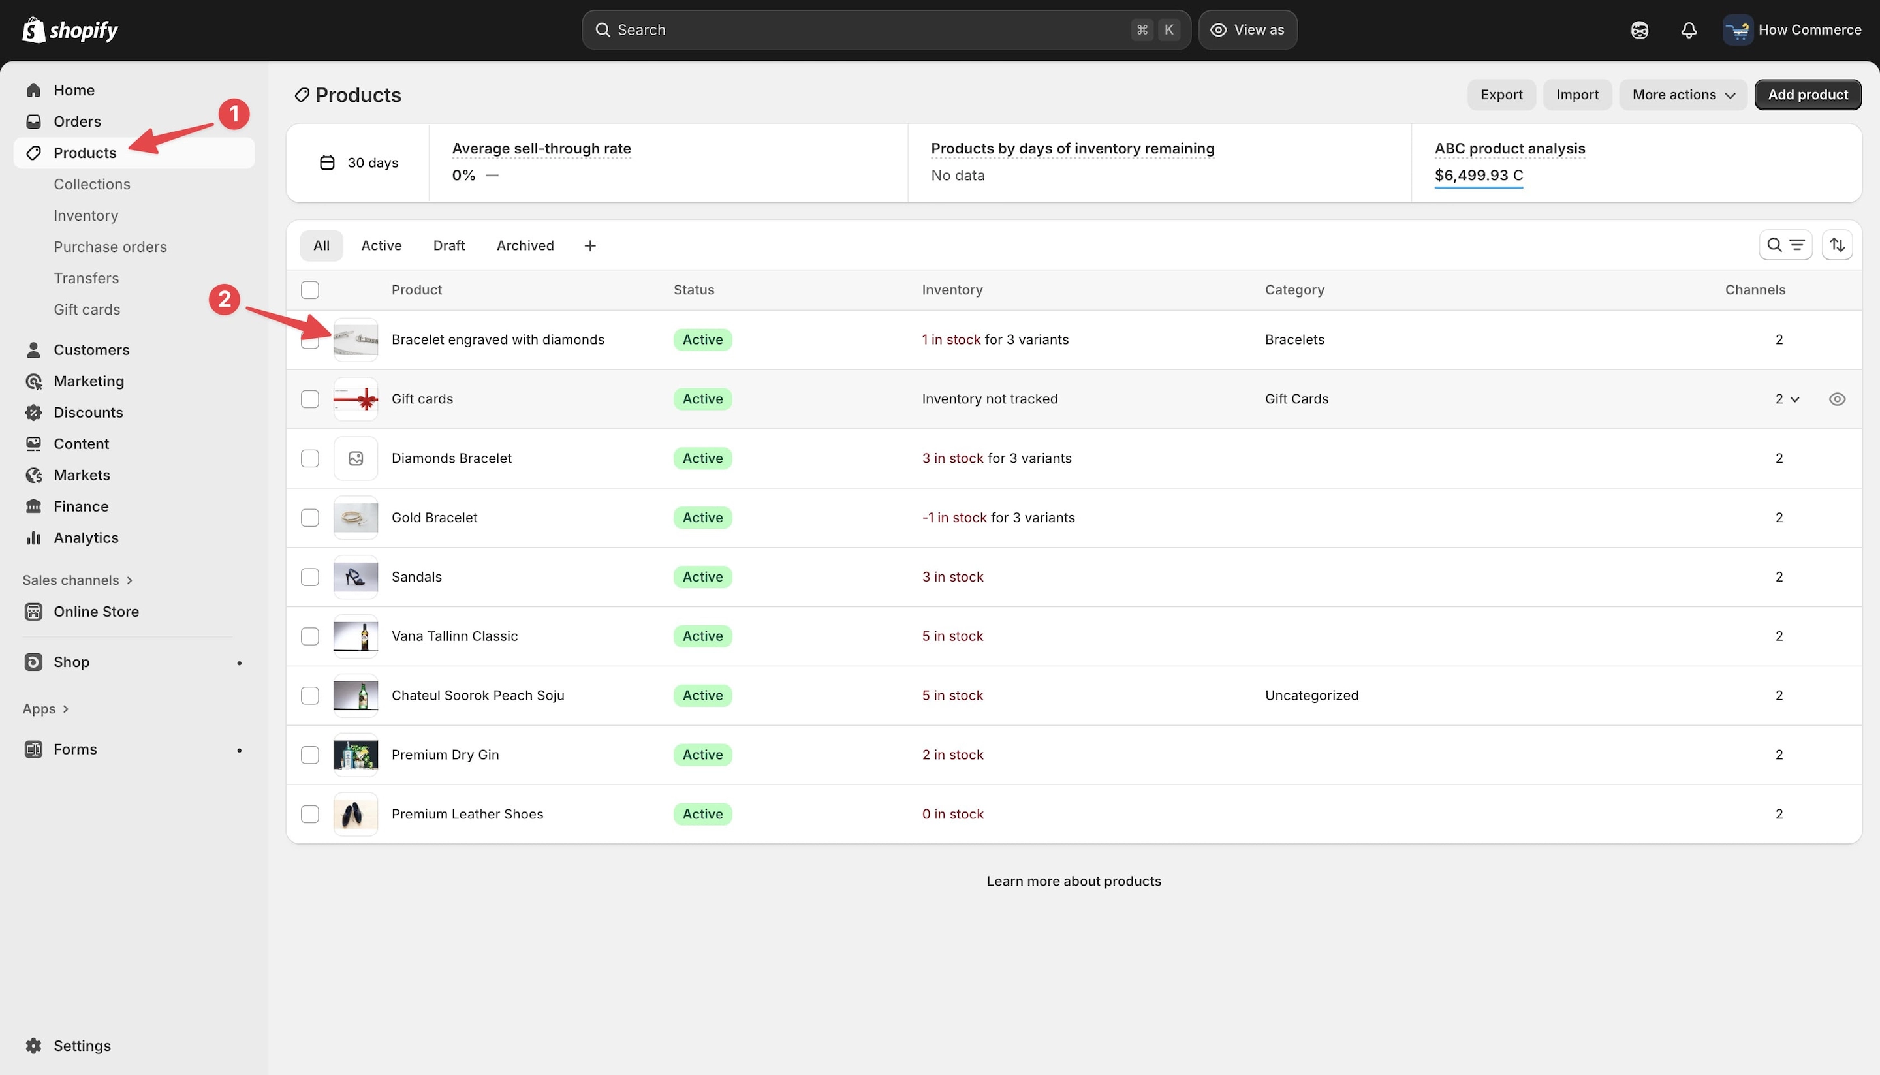Open the 30 days date range picker

pyautogui.click(x=359, y=163)
